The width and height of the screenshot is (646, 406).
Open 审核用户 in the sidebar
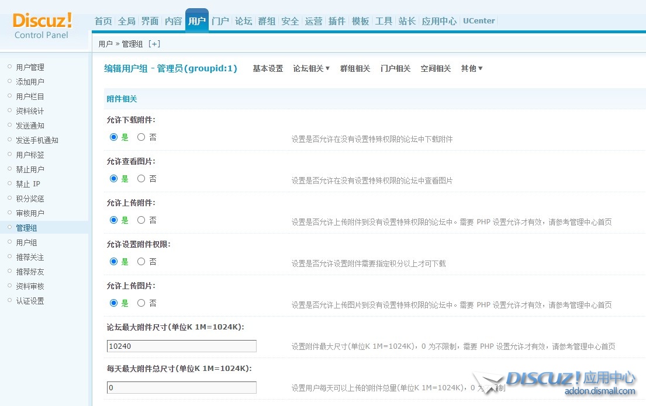tap(30, 213)
